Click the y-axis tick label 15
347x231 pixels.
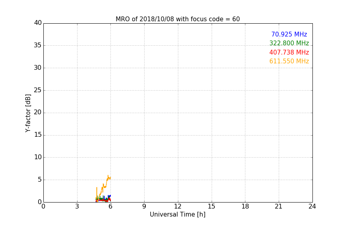tap(38, 135)
